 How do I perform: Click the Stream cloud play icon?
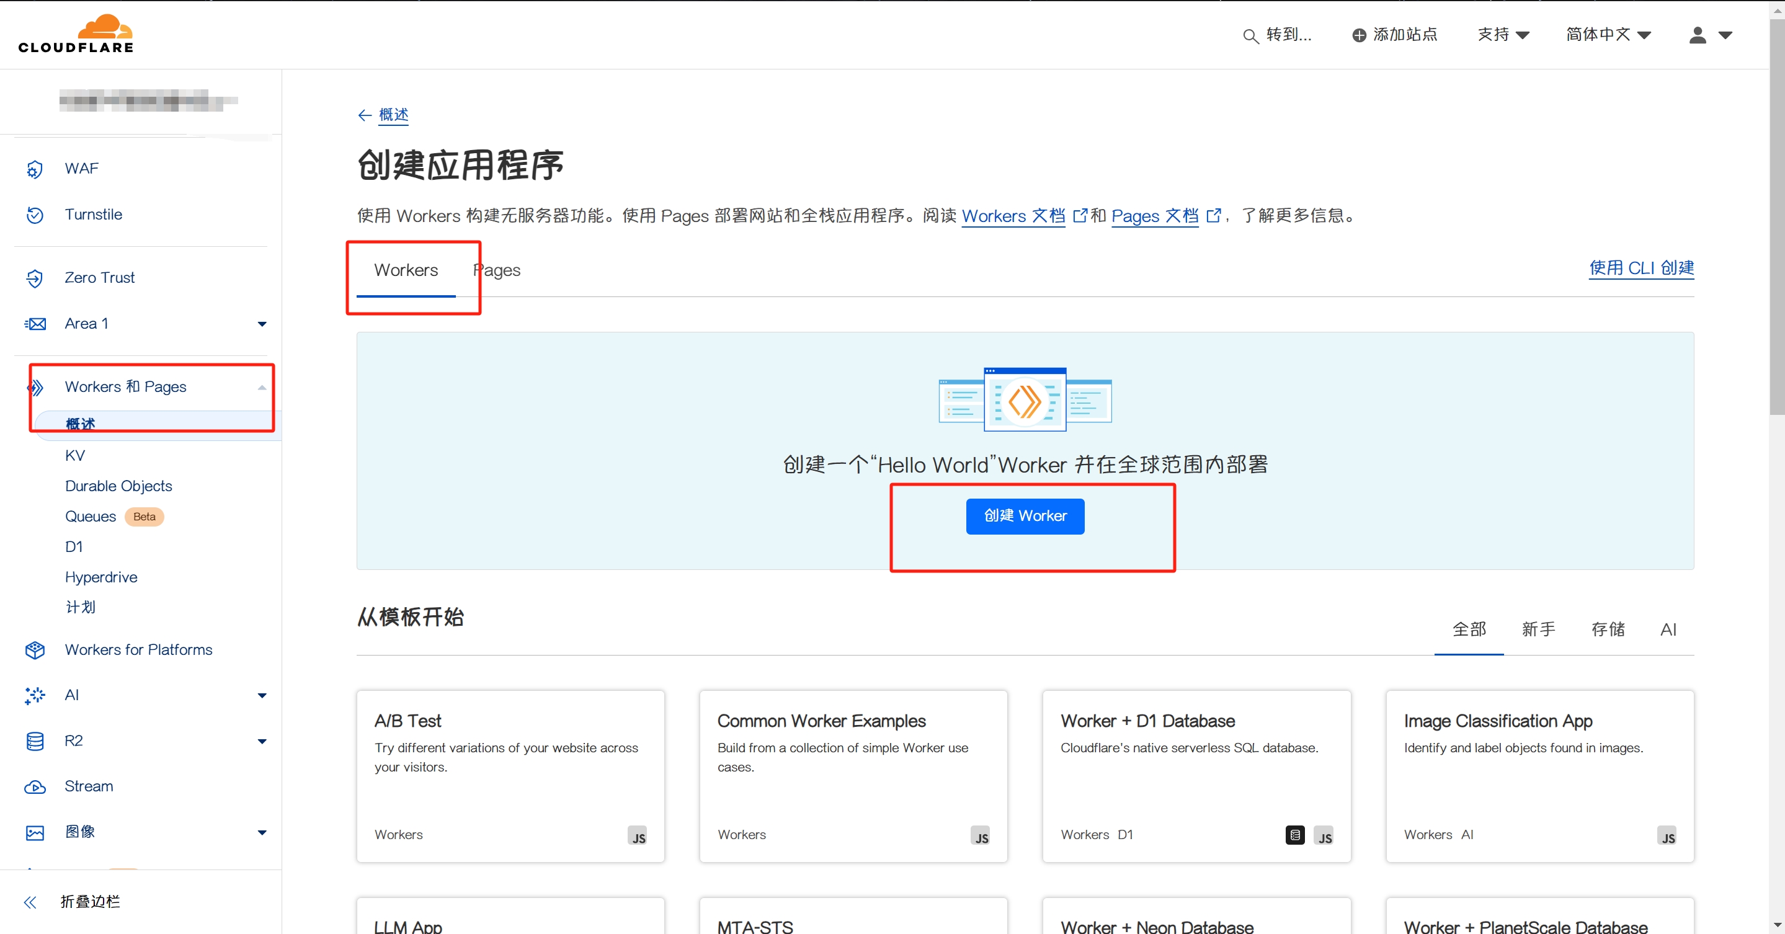tap(35, 786)
